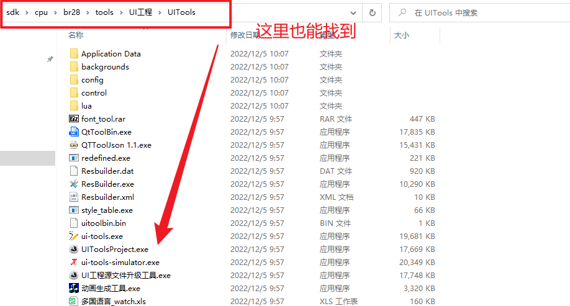The image size is (570, 306).
Task: Select the UIToolsProject.exe file name
Action: pyautogui.click(x=115, y=250)
